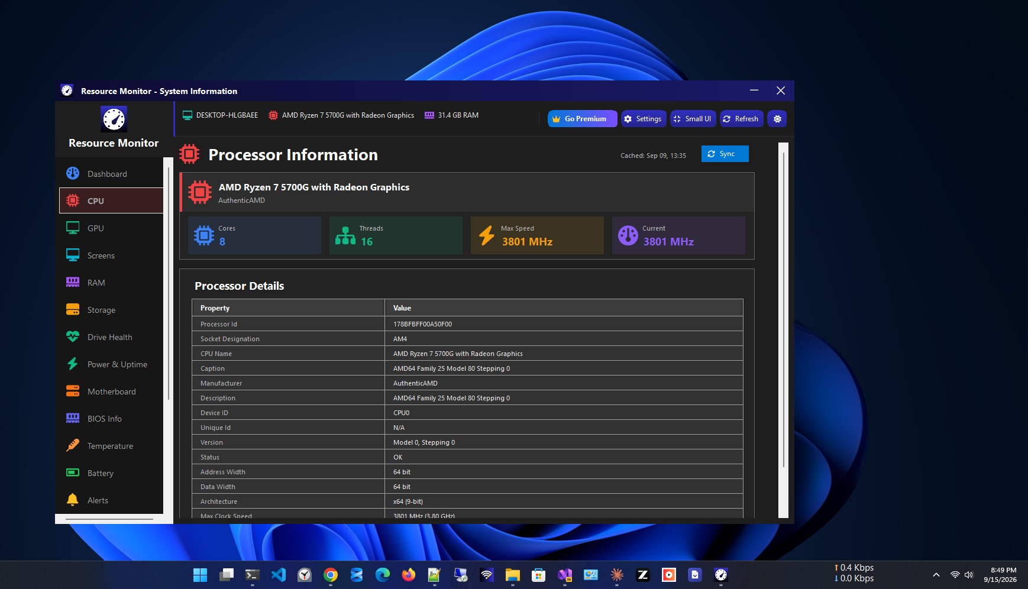This screenshot has width=1028, height=589.
Task: Open File Explorer from the taskbar
Action: (x=513, y=575)
